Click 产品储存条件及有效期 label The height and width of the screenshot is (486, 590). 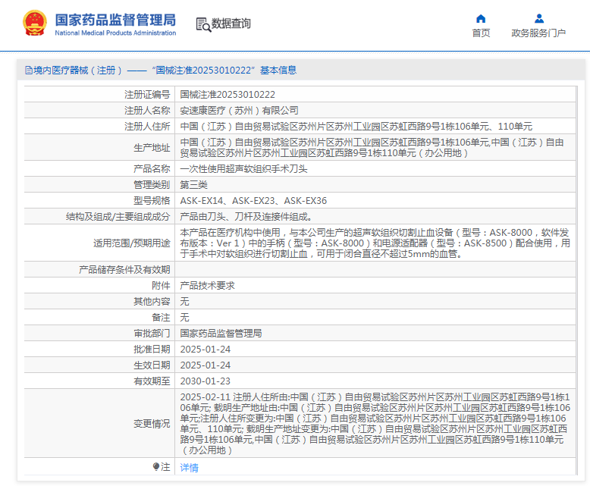(124, 269)
